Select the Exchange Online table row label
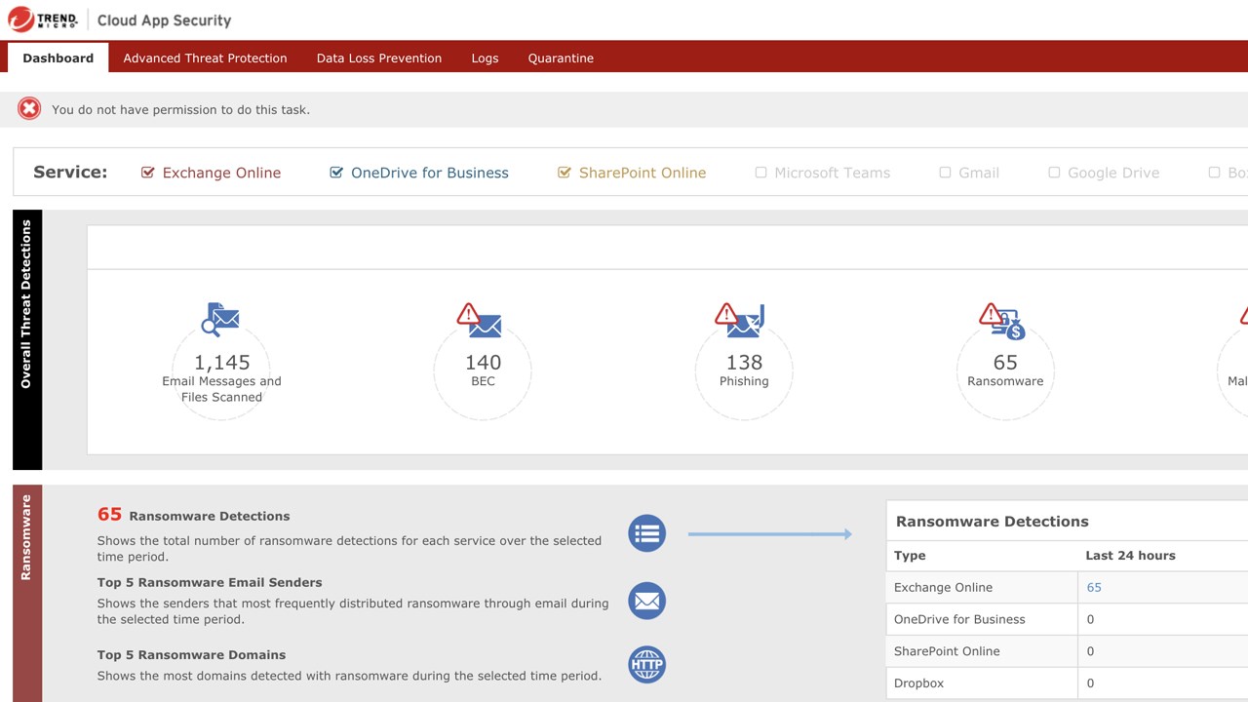Image resolution: width=1248 pixels, height=702 pixels. click(943, 587)
